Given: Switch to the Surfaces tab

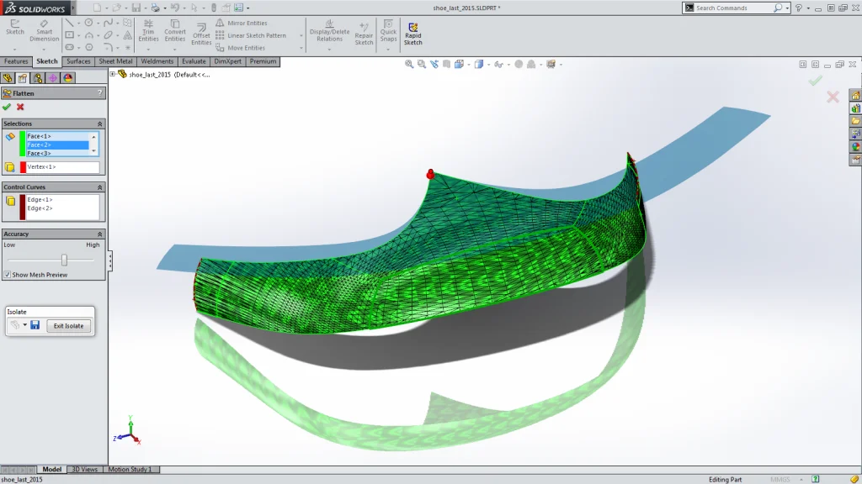Looking at the screenshot, I should pos(77,60).
